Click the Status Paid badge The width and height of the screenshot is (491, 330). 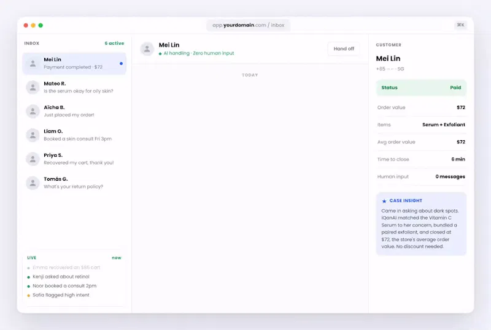[x=421, y=88]
